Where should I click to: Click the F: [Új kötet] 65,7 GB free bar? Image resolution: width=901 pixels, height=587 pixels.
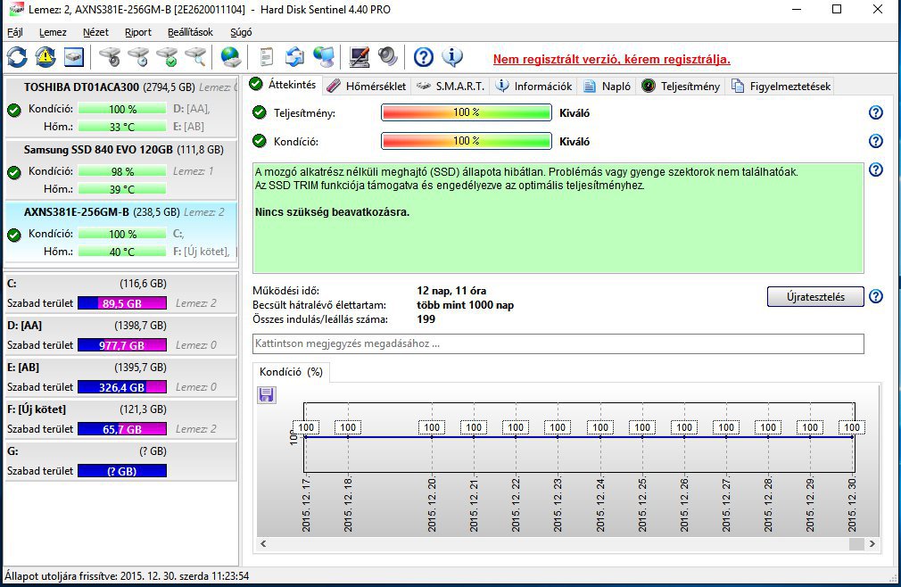[x=122, y=429]
